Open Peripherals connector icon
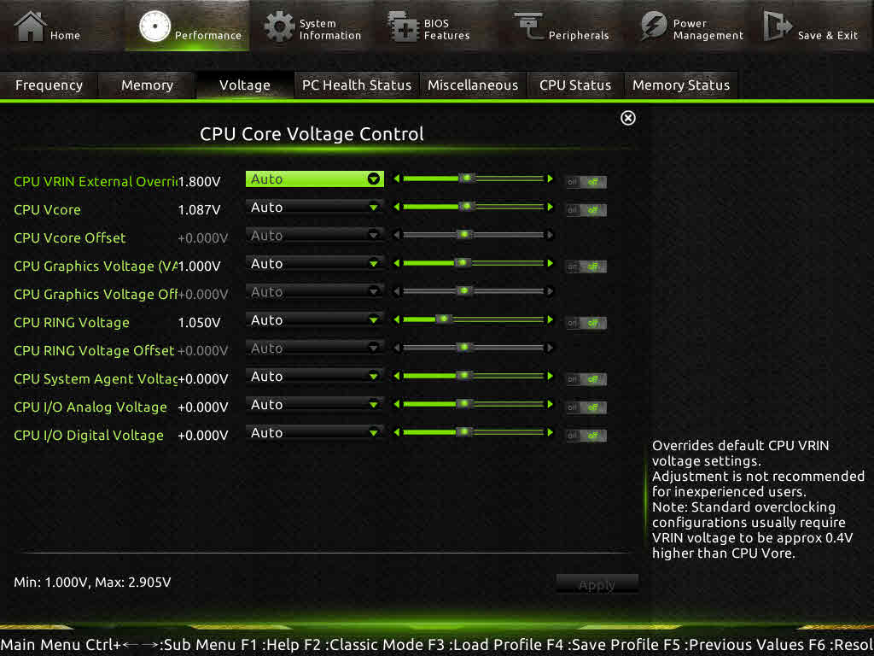874x656 pixels. click(528, 26)
